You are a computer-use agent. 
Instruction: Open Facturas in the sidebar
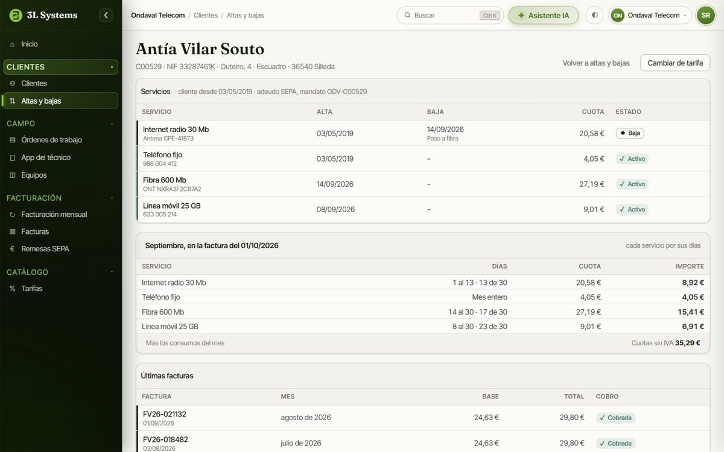tap(60, 231)
